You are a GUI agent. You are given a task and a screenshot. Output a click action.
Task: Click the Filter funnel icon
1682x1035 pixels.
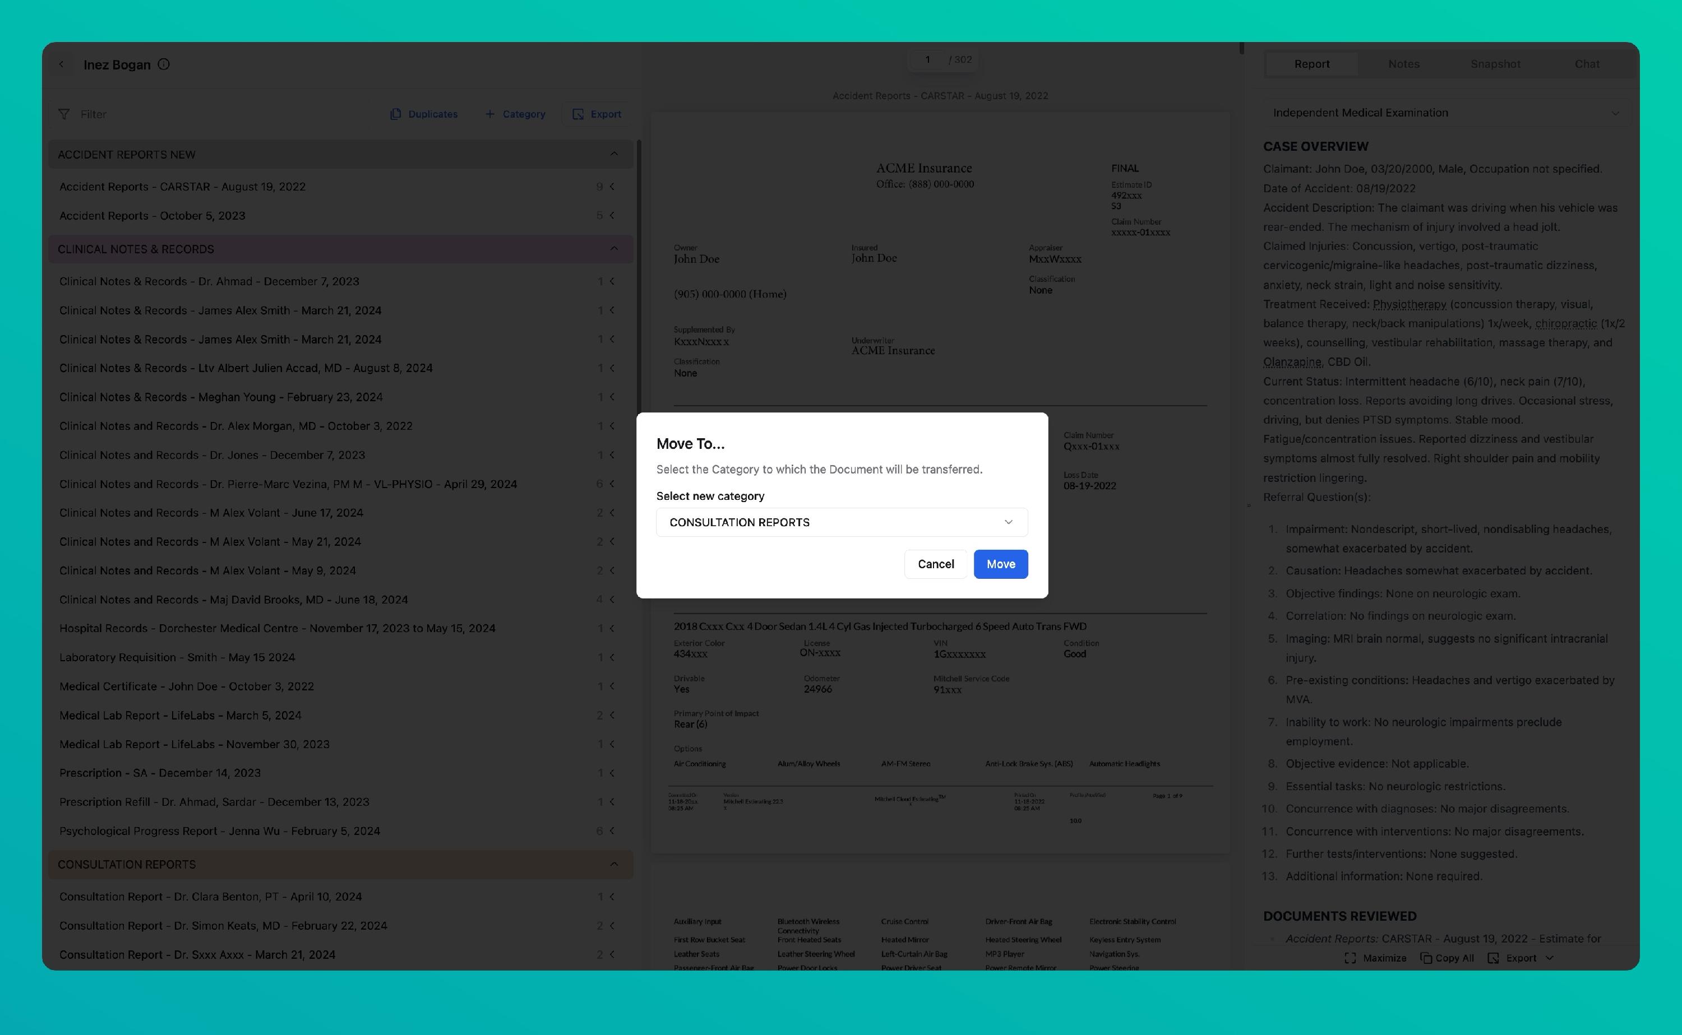point(64,114)
